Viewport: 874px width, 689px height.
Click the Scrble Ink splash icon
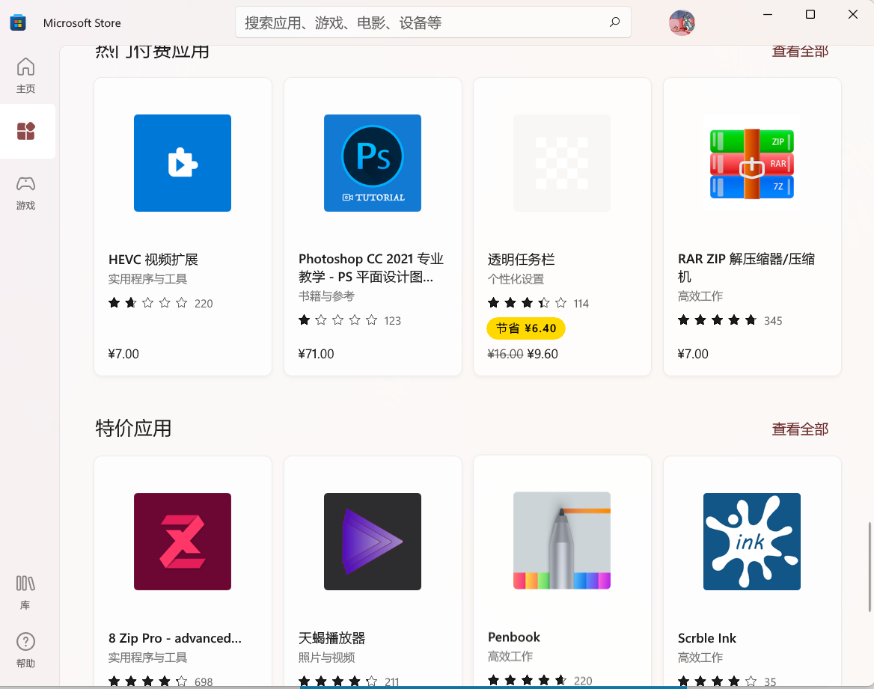[752, 542]
